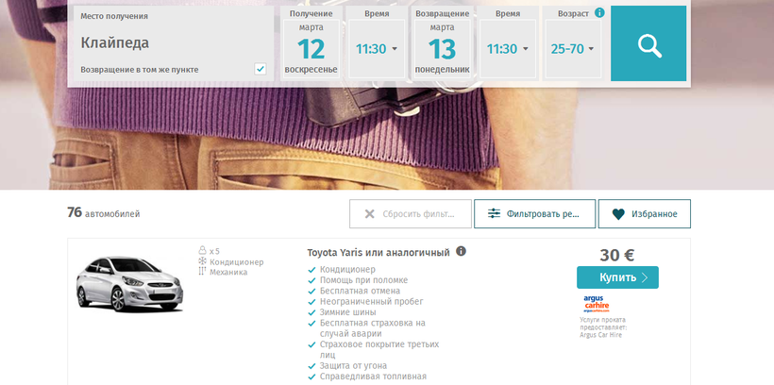
Task: Click the Argus Car Hire logo
Action: coord(597,304)
